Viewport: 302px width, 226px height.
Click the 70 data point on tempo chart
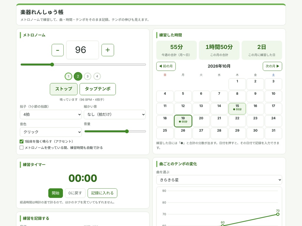coord(278,214)
